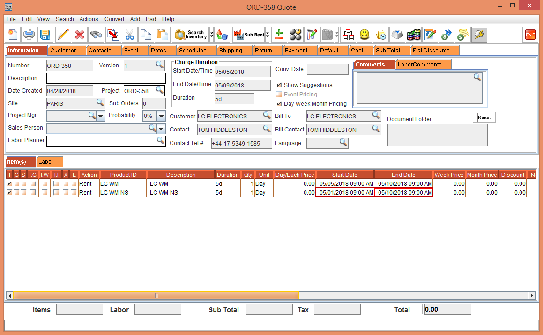Click the Reset button
The image size is (543, 335).
tap(484, 117)
